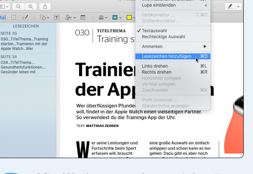Image resolution: width=253 pixels, height=174 pixels.
Task: Select the rectangular selection tool
Action: (14, 17)
